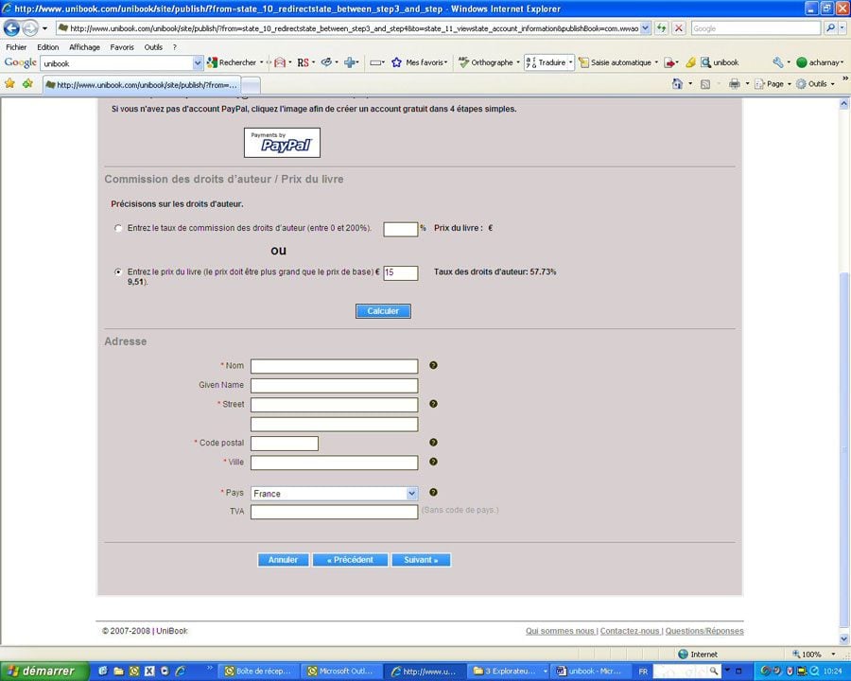Click the help icon next to Code postal

(x=433, y=443)
